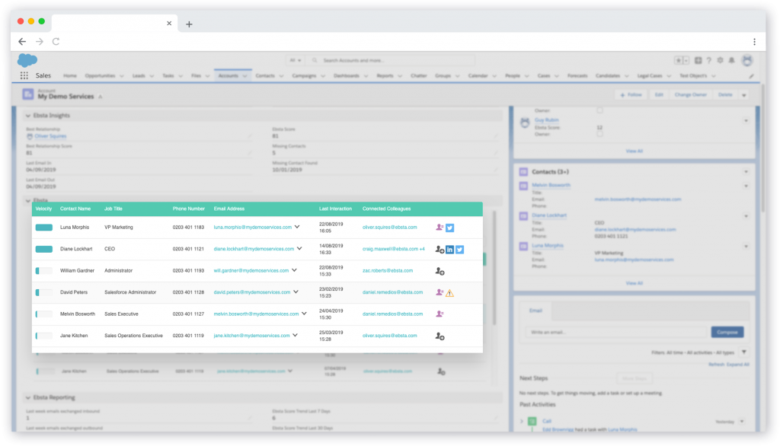The width and height of the screenshot is (780, 446).
Task: Click Twitter icon in Luna Morphis row
Action: pyautogui.click(x=450, y=227)
